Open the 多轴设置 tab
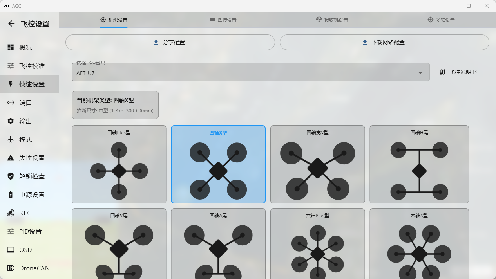Screen dimensions: 496x279 441,20
